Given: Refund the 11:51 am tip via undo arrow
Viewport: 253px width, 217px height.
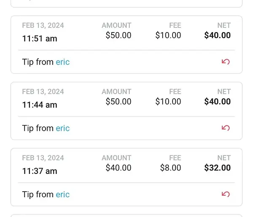Looking at the screenshot, I should coord(226,62).
